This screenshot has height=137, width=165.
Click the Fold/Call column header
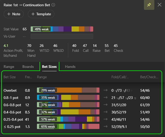120,77
